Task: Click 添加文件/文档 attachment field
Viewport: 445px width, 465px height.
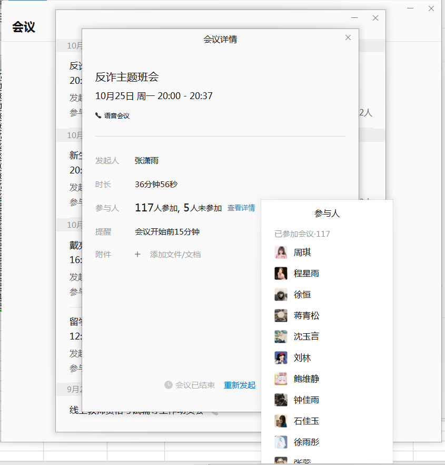Action: [175, 255]
